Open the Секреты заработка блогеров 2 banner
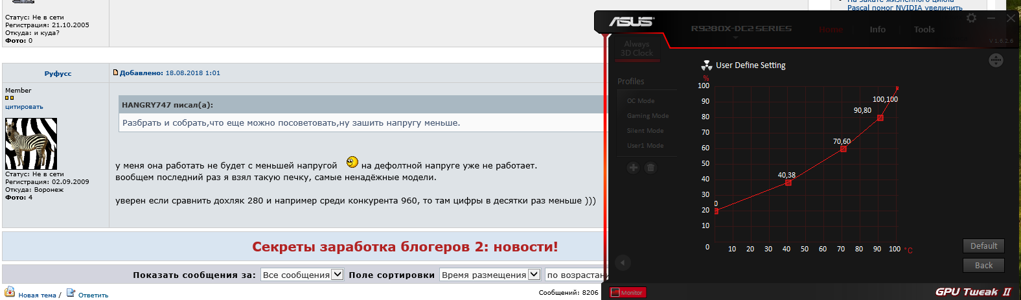This screenshot has height=300, width=1021. [x=405, y=247]
